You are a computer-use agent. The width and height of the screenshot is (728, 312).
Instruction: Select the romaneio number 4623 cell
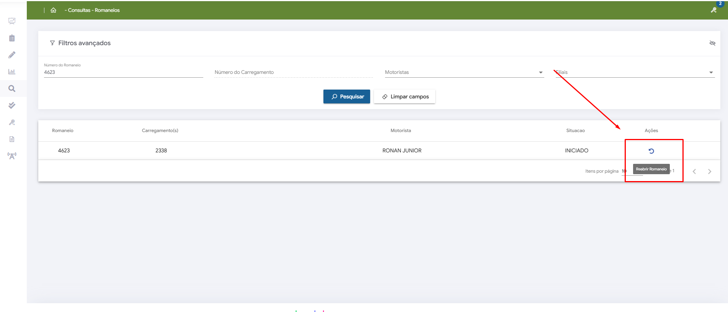click(x=64, y=150)
